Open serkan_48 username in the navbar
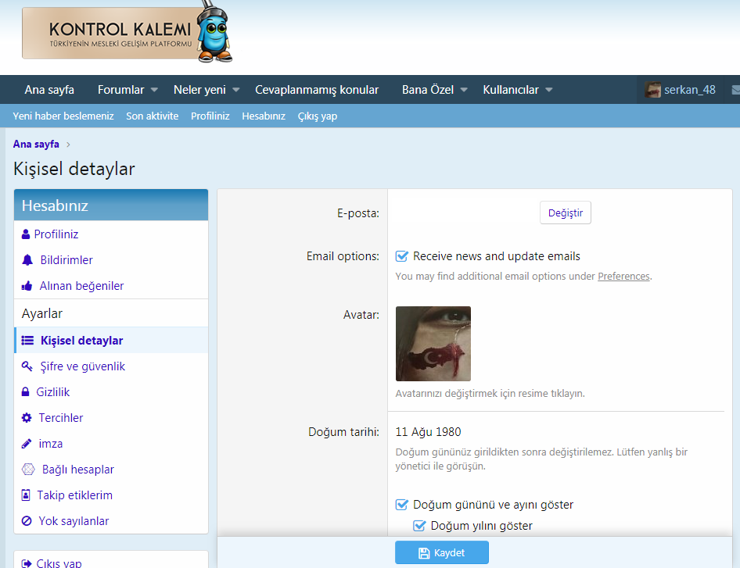740x568 pixels. (x=690, y=90)
